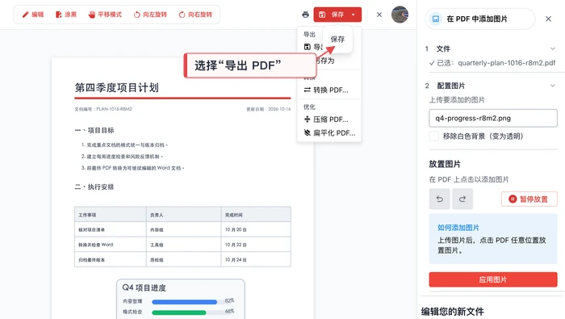The image size is (565, 319).
Task: Close the document viewer with X
Action: 379,15
